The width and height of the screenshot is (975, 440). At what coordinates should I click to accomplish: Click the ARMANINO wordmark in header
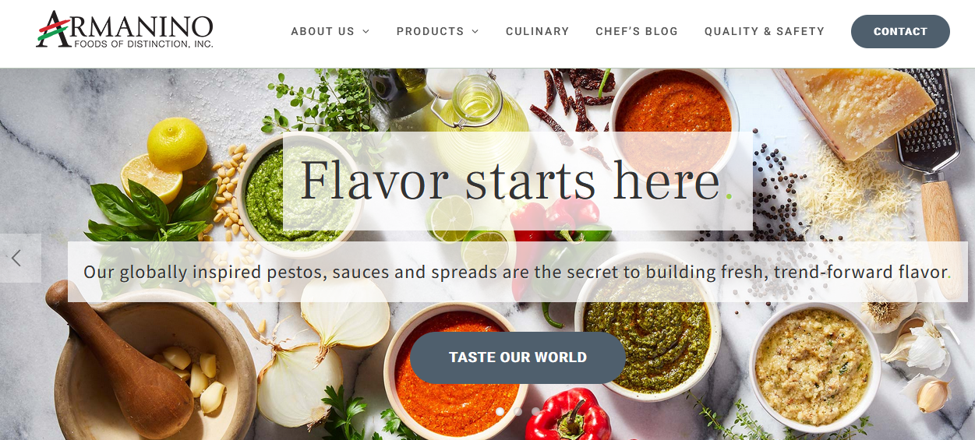[125, 25]
